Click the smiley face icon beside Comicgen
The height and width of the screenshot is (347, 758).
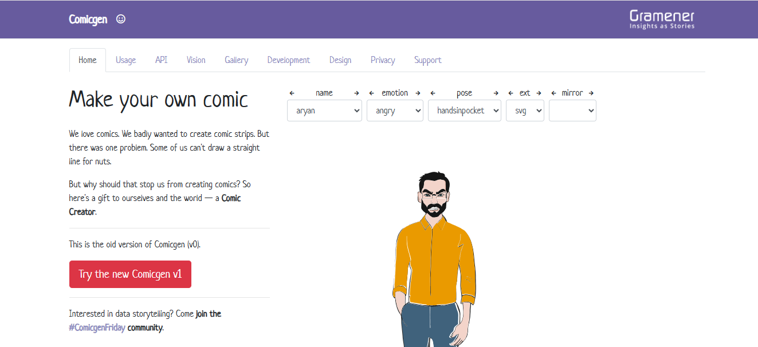click(120, 19)
